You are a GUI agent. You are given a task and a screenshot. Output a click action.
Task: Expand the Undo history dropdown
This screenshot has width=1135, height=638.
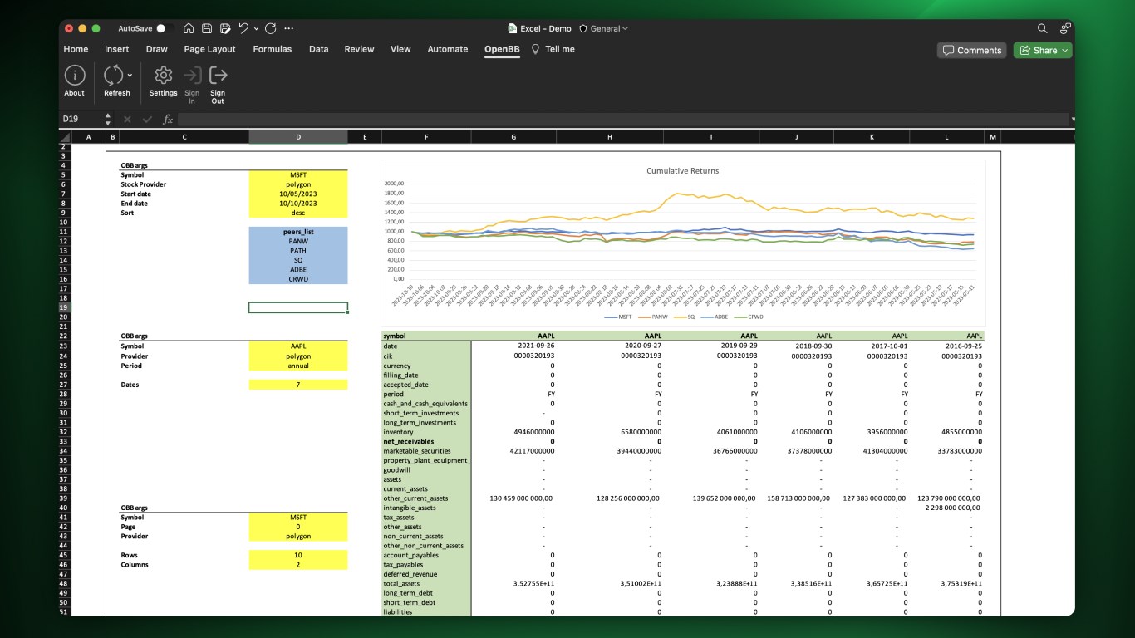pos(256,28)
